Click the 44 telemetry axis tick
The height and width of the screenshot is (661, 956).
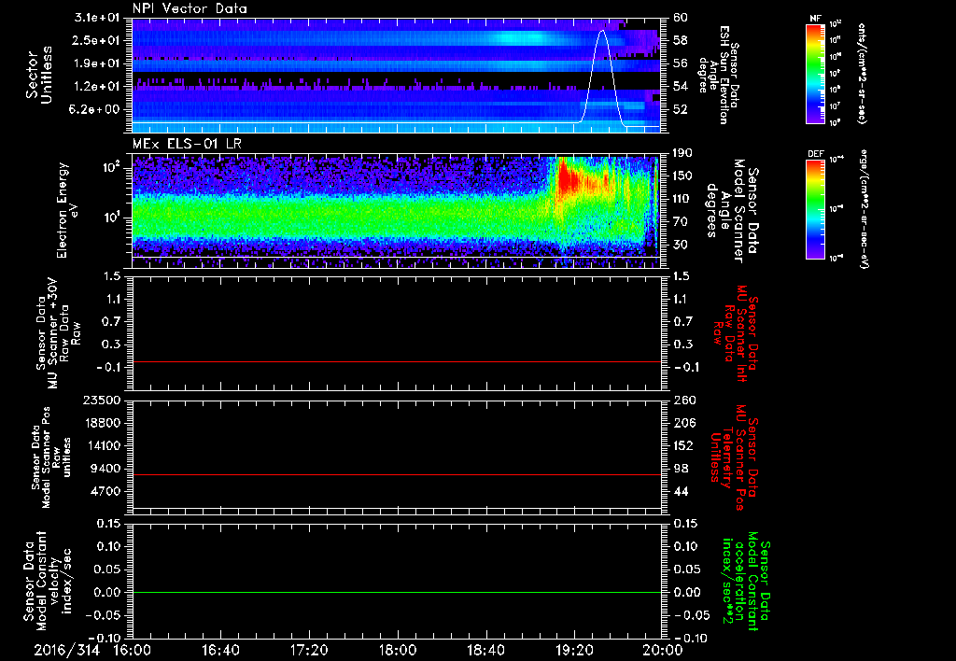681,491
